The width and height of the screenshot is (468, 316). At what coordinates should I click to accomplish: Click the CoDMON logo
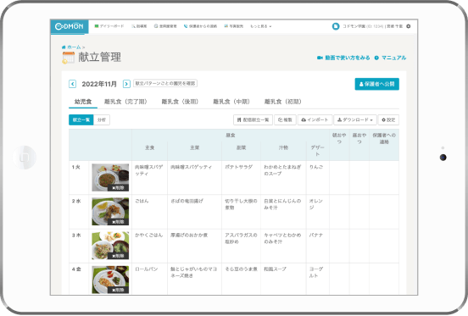pos(70,26)
